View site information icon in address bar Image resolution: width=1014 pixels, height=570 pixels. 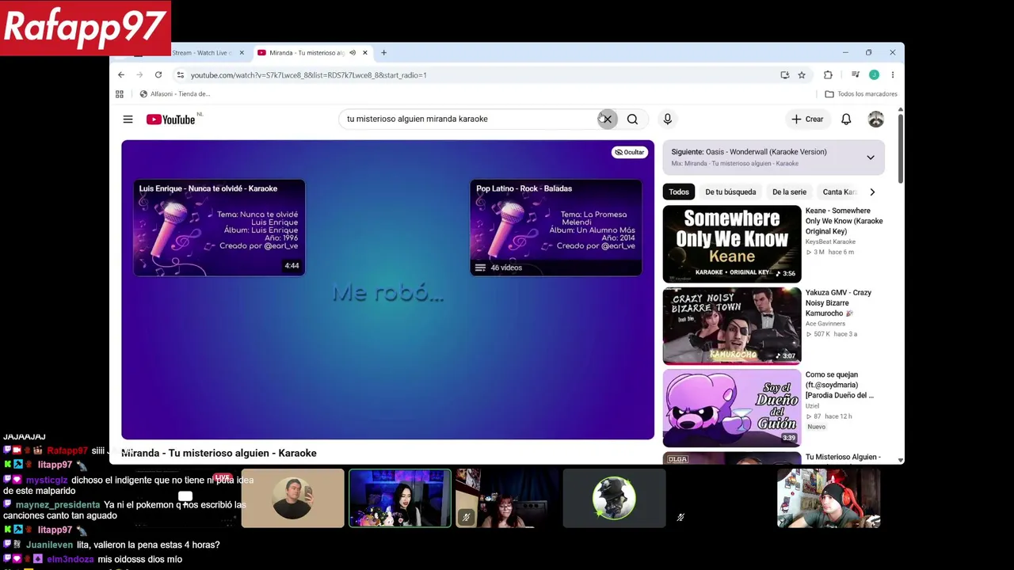181,75
